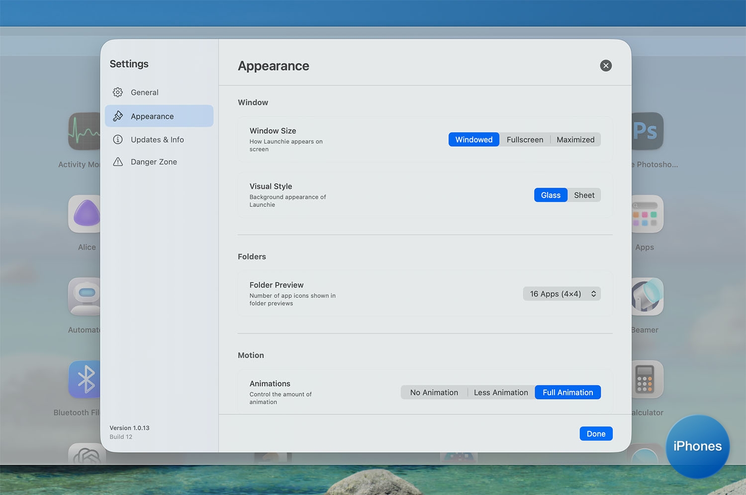Click the blue iPhones badge
The image size is (746, 495).
click(697, 446)
